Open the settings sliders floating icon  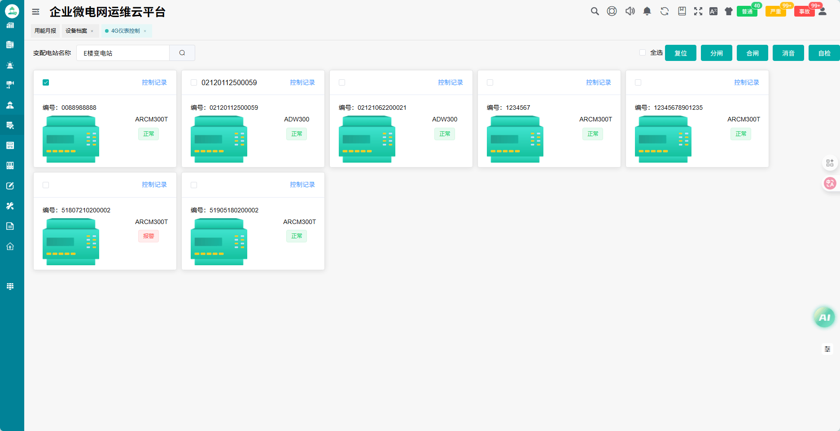[827, 349]
